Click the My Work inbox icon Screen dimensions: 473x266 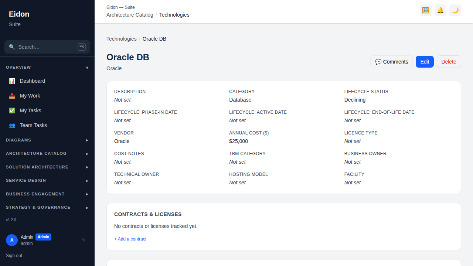coord(12,96)
